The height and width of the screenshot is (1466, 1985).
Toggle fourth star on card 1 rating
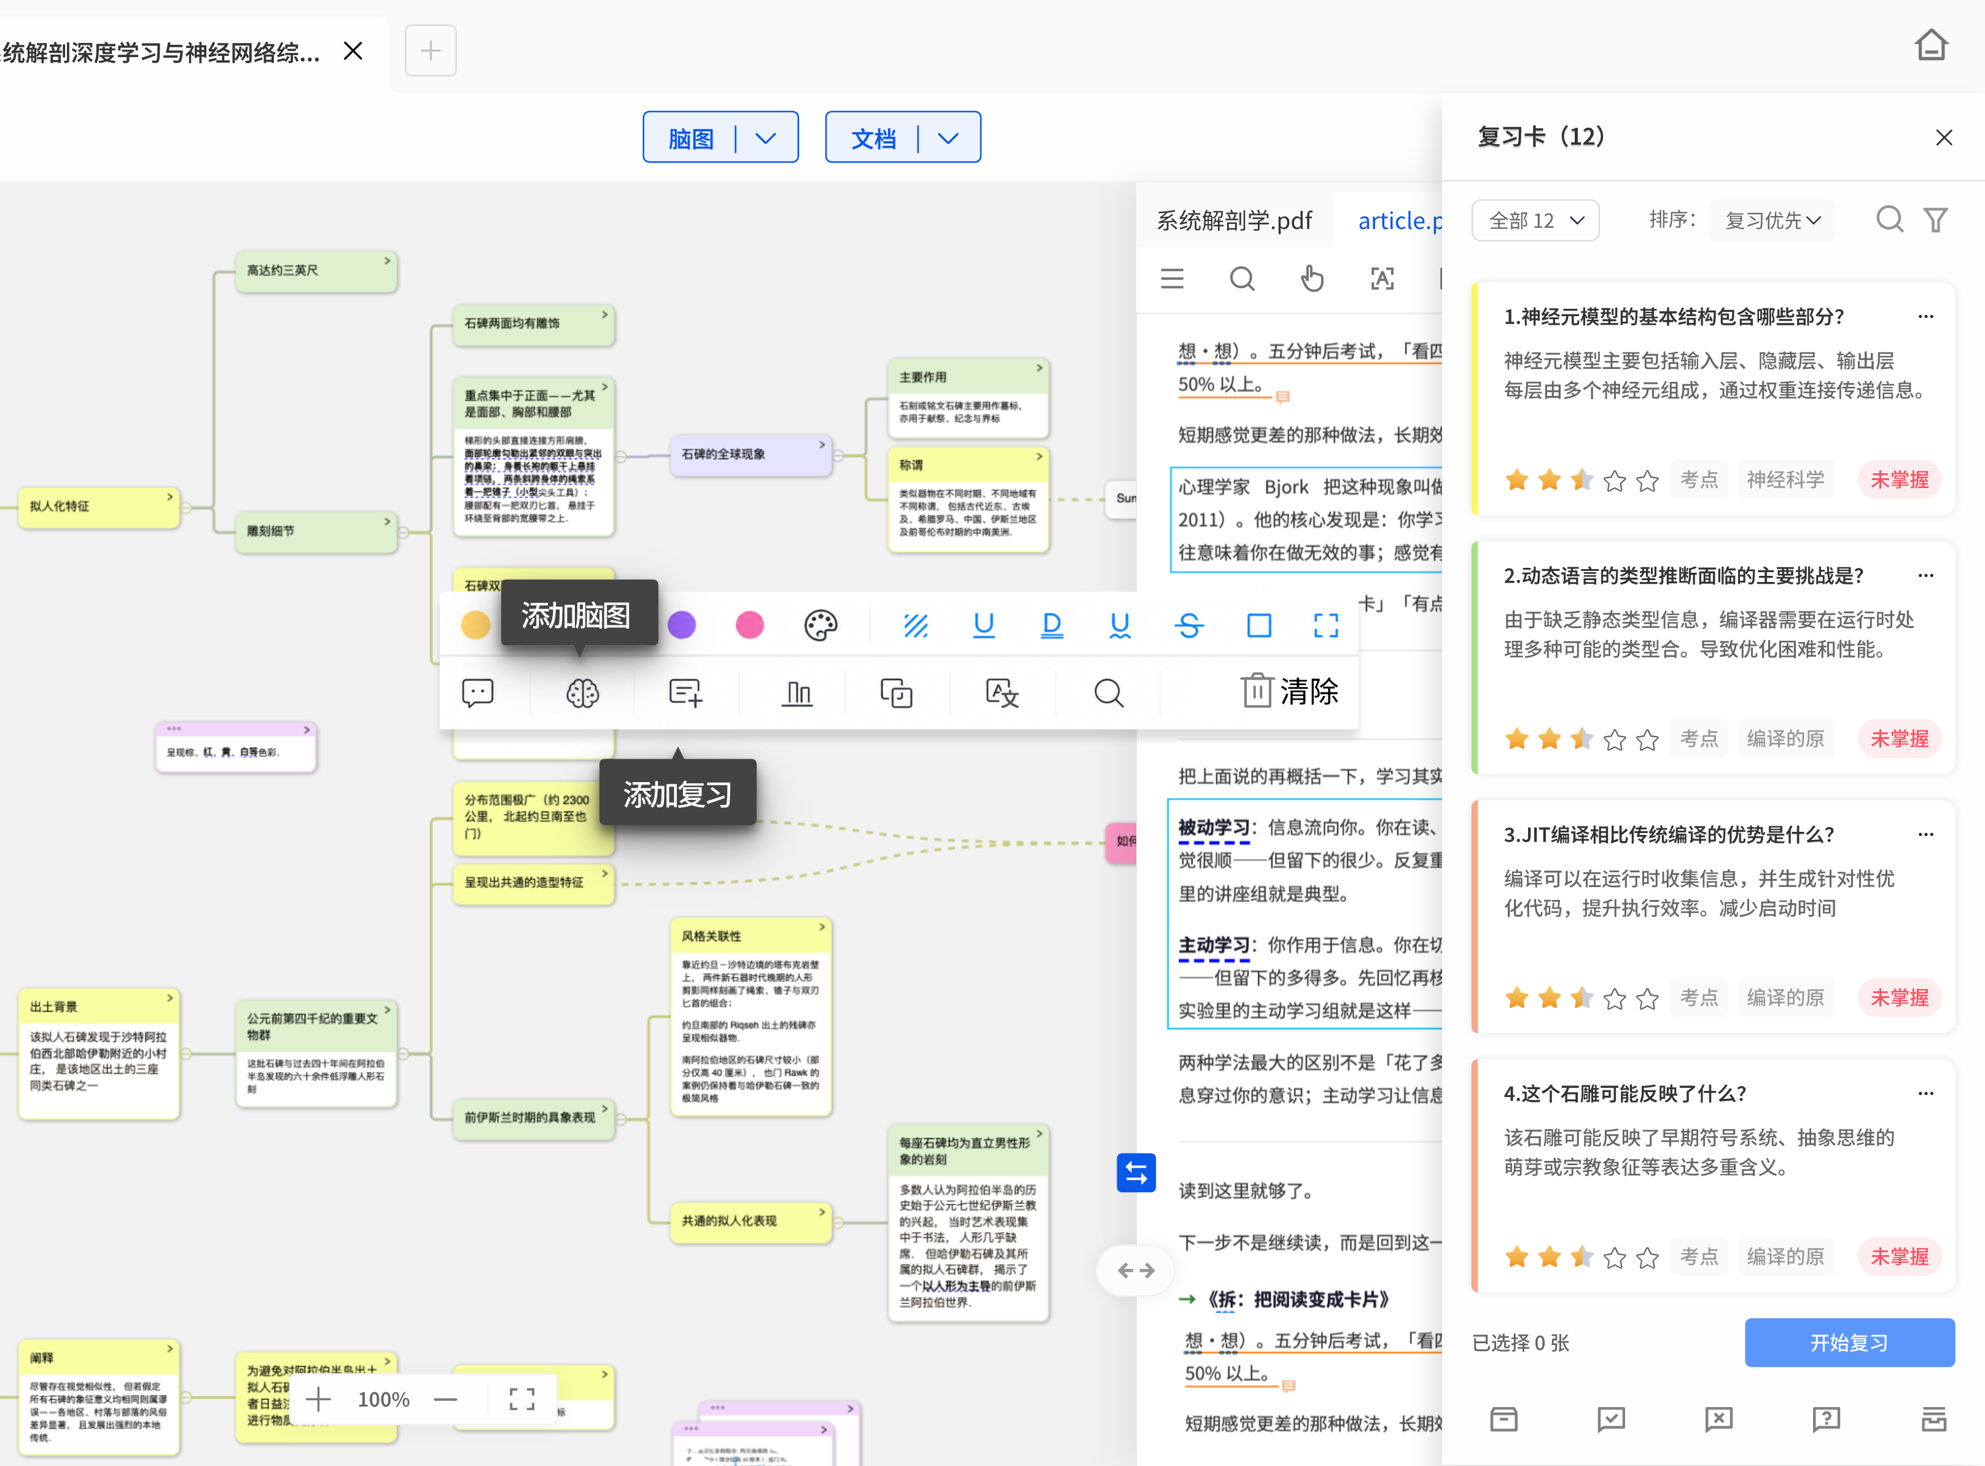point(1615,480)
